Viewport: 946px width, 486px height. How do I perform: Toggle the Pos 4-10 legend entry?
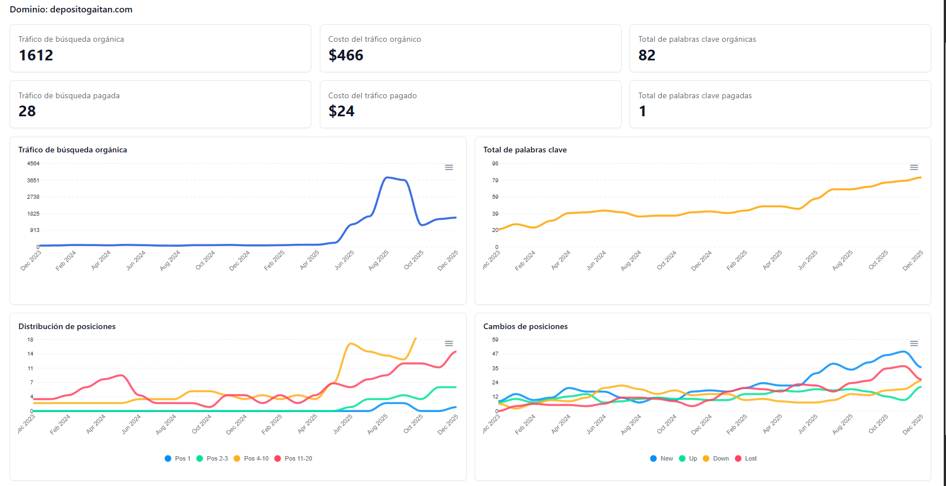click(x=251, y=458)
